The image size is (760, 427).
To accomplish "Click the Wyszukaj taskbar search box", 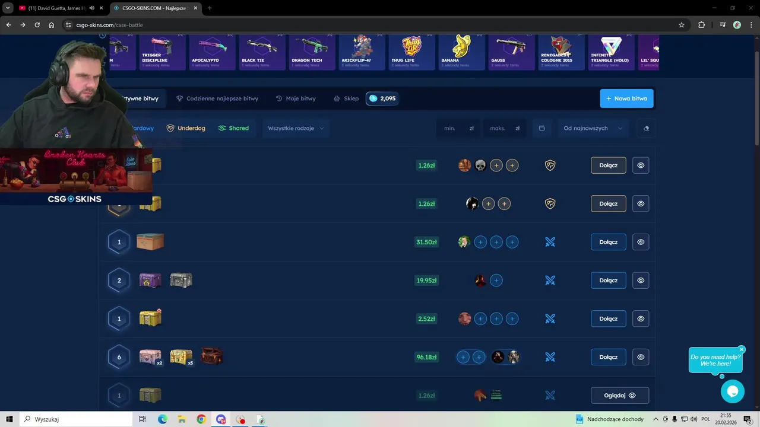I will (x=77, y=419).
